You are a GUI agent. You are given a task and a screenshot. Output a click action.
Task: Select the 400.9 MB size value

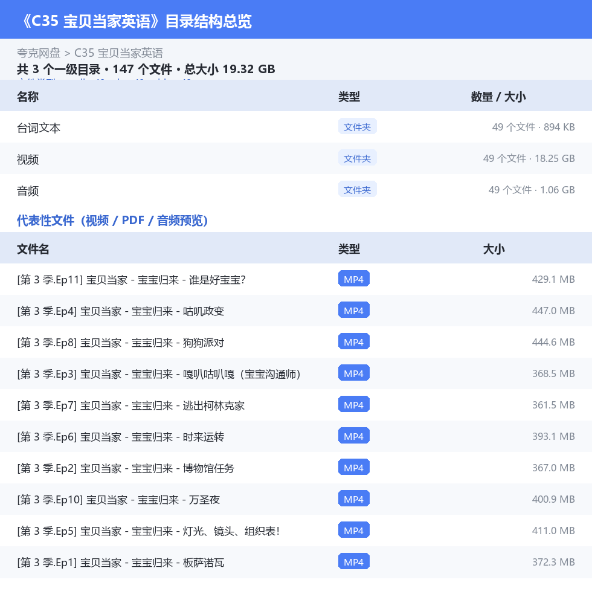tap(553, 499)
